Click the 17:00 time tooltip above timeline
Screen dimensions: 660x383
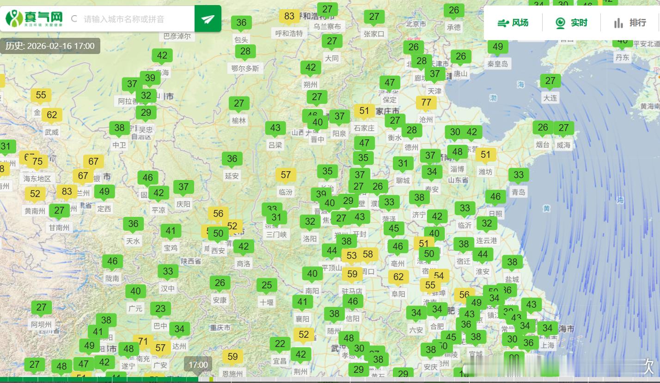198,365
